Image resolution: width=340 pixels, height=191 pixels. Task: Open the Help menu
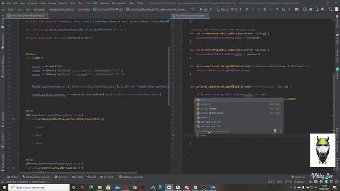pos(131,3)
